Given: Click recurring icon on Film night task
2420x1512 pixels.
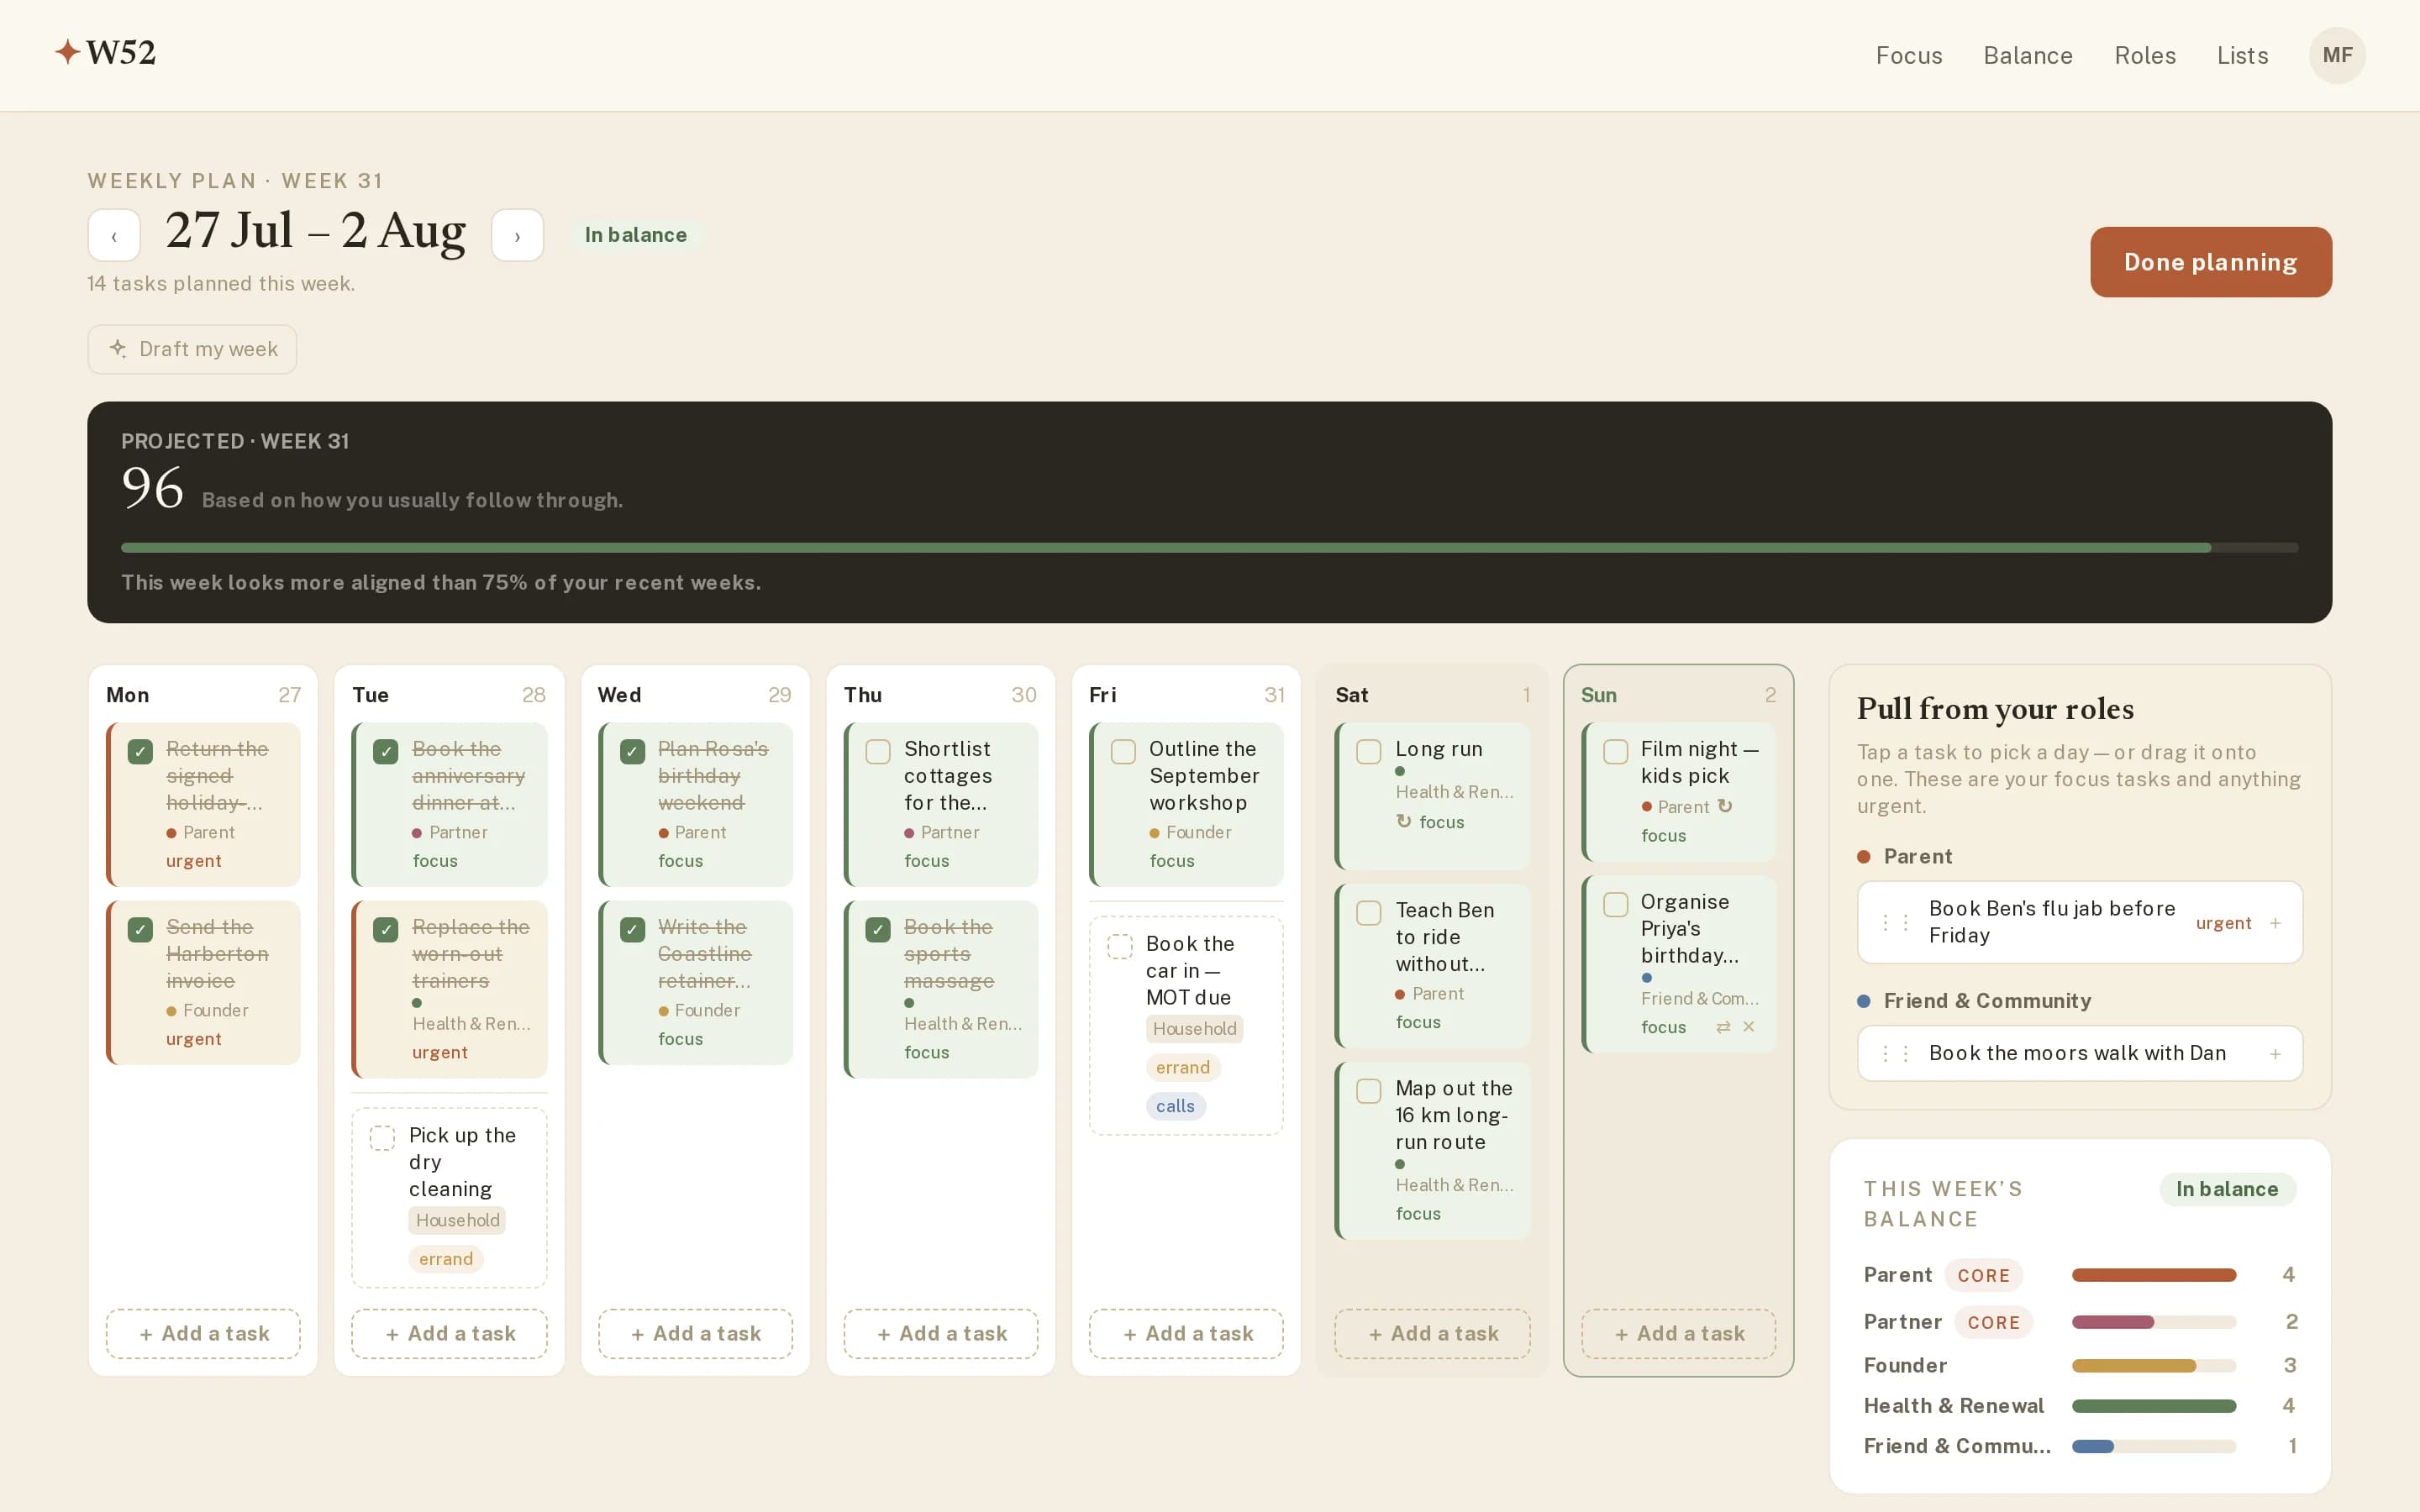Looking at the screenshot, I should coord(1725,806).
